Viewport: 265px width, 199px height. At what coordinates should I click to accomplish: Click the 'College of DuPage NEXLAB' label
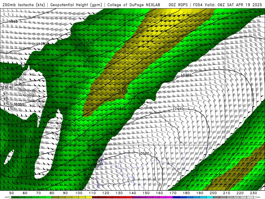(x=134, y=5)
